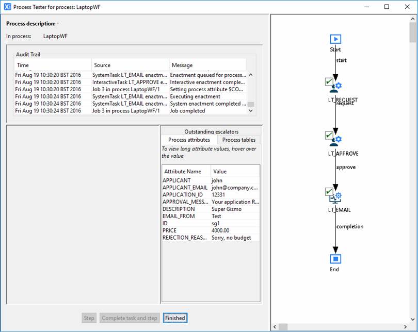This screenshot has height=332, width=418.
Task: Click the Start node icon in diagram
Action: pyautogui.click(x=335, y=39)
